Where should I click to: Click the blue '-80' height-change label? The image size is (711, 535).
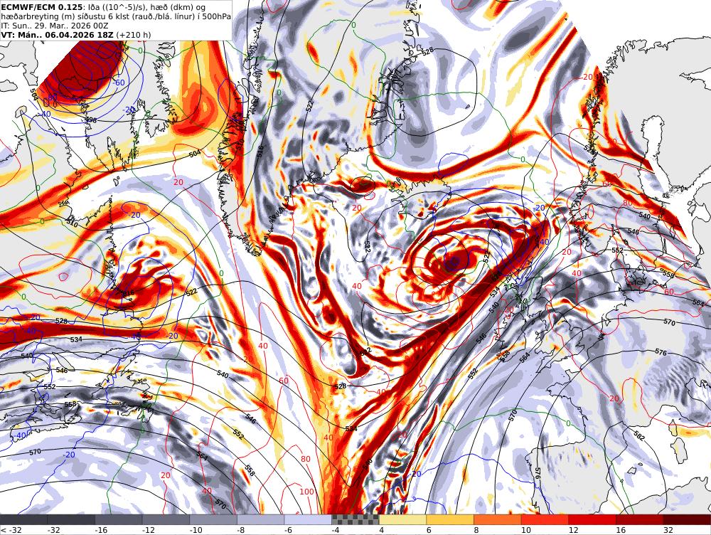coord(51,97)
